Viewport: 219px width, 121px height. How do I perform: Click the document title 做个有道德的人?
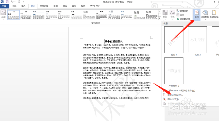114,42
